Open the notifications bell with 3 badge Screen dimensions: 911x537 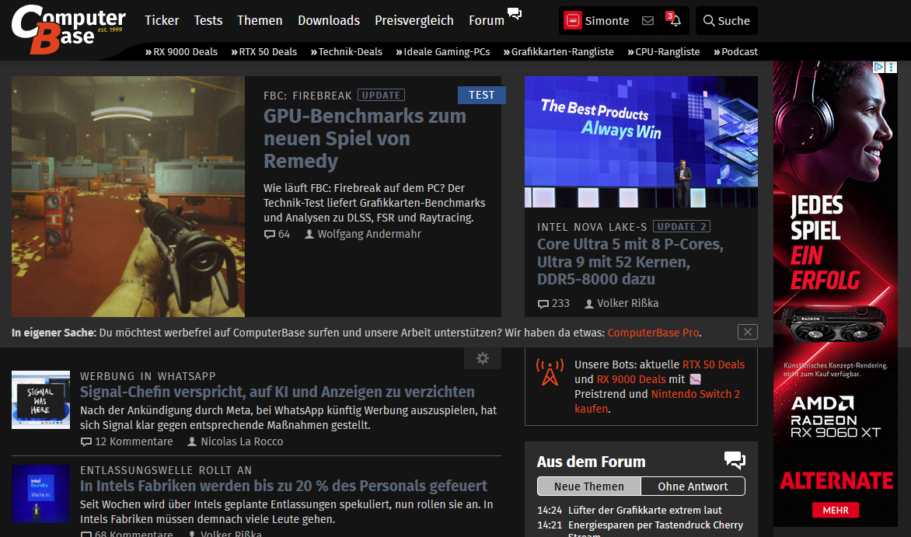point(674,19)
